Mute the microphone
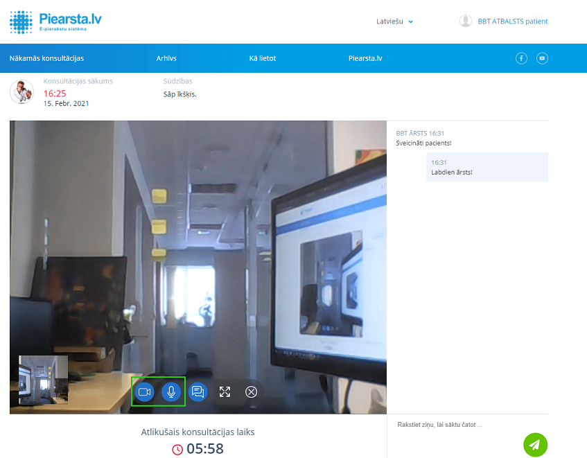The height and width of the screenshot is (458, 587). [x=171, y=392]
